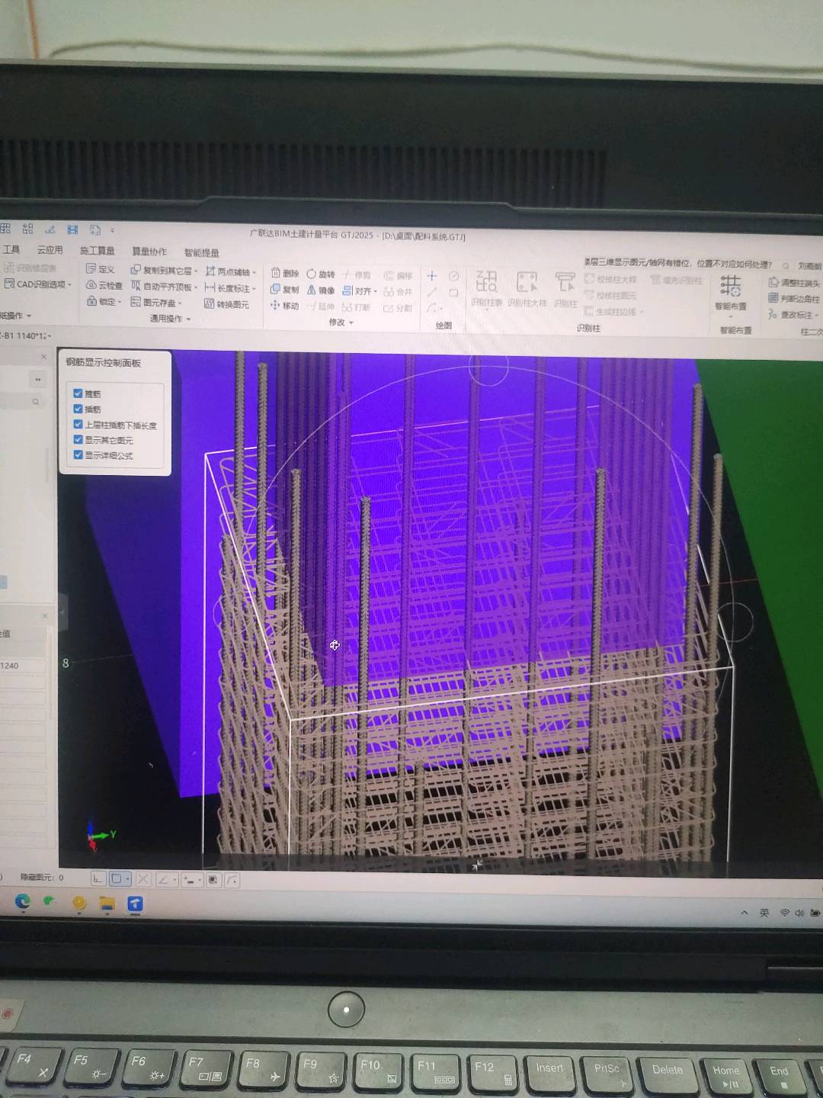Toggle the 插筋 checkbox
823x1098 pixels.
click(78, 409)
